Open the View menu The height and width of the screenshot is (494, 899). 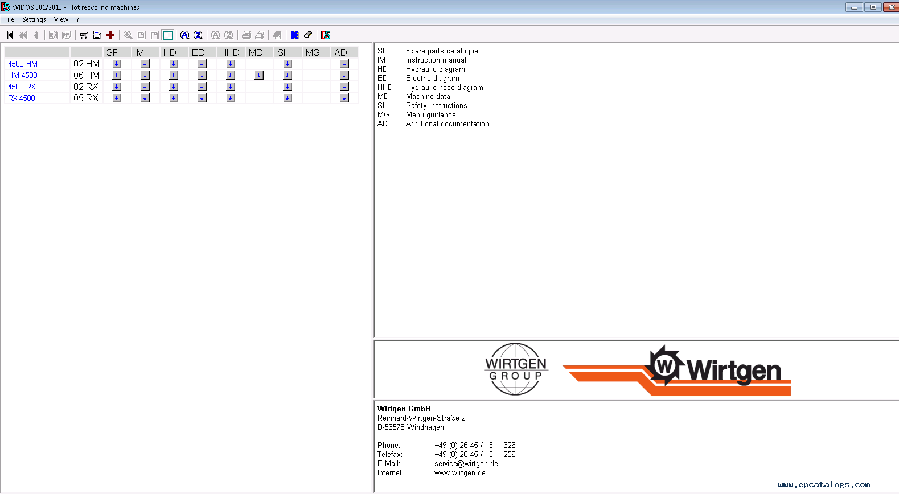61,19
